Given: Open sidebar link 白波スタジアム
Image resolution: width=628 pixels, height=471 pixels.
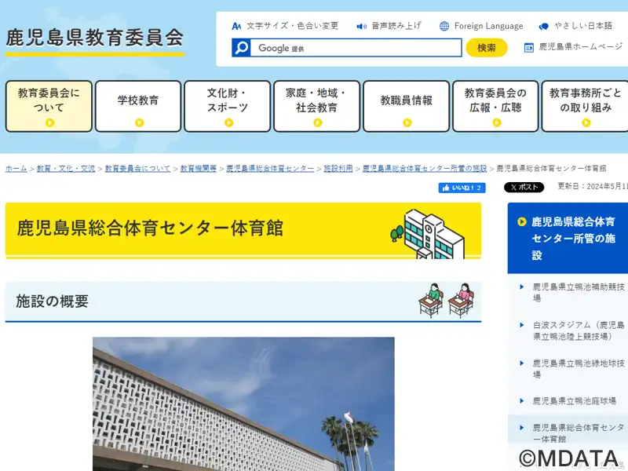Looking at the screenshot, I should point(579,330).
